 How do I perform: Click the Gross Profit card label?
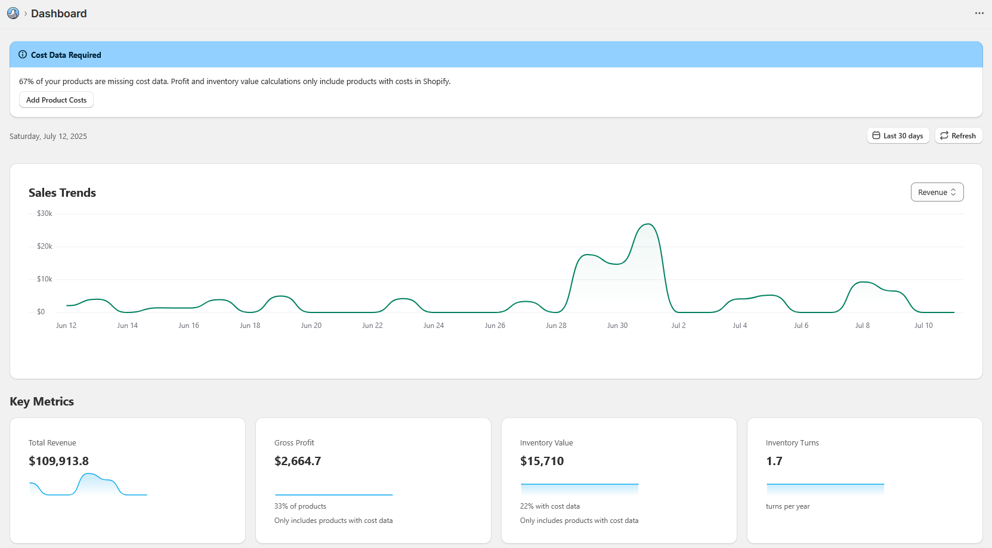(x=294, y=443)
